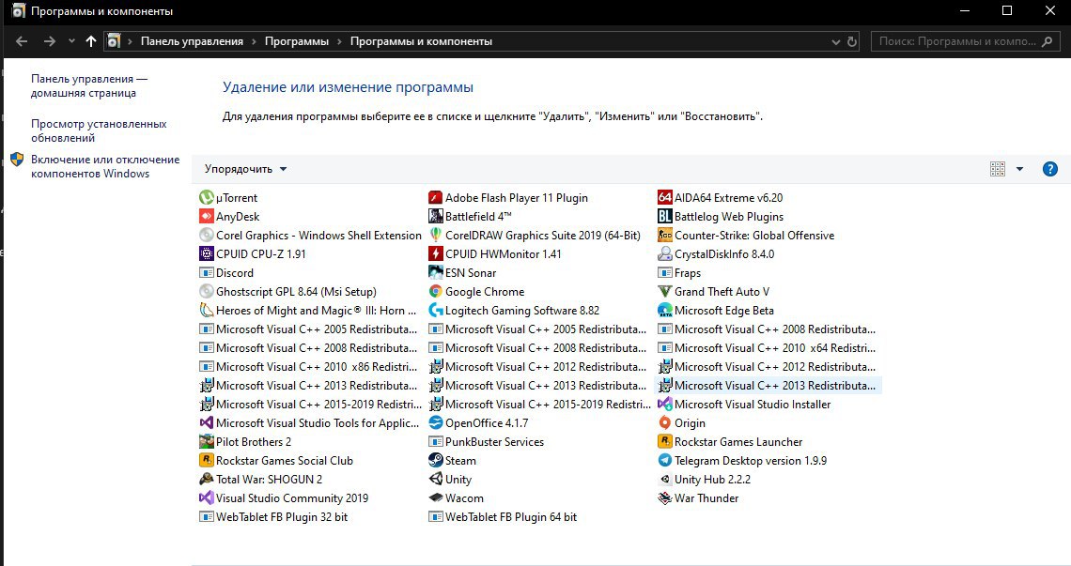The image size is (1071, 566).
Task: Select Discord in the program list
Action: (226, 272)
